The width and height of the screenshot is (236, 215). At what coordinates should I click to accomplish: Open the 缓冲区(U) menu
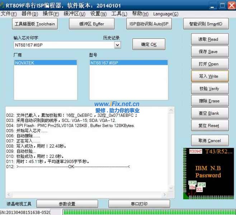click(x=75, y=14)
